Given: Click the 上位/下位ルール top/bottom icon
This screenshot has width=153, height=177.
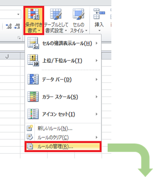Looking at the screenshot, I should coord(33,60).
